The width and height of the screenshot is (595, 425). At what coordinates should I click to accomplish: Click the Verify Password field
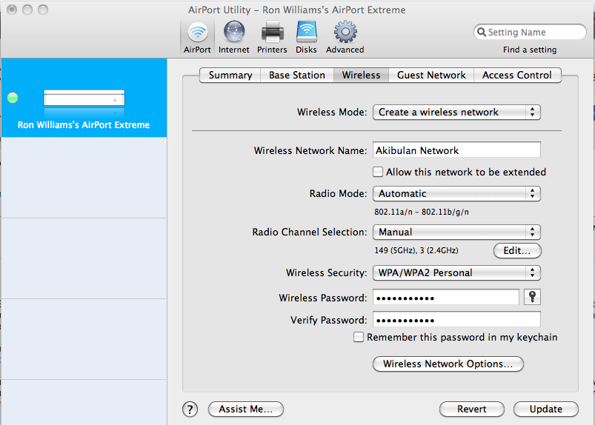pyautogui.click(x=456, y=320)
